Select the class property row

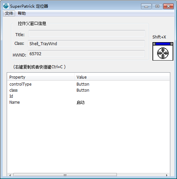point(88,90)
